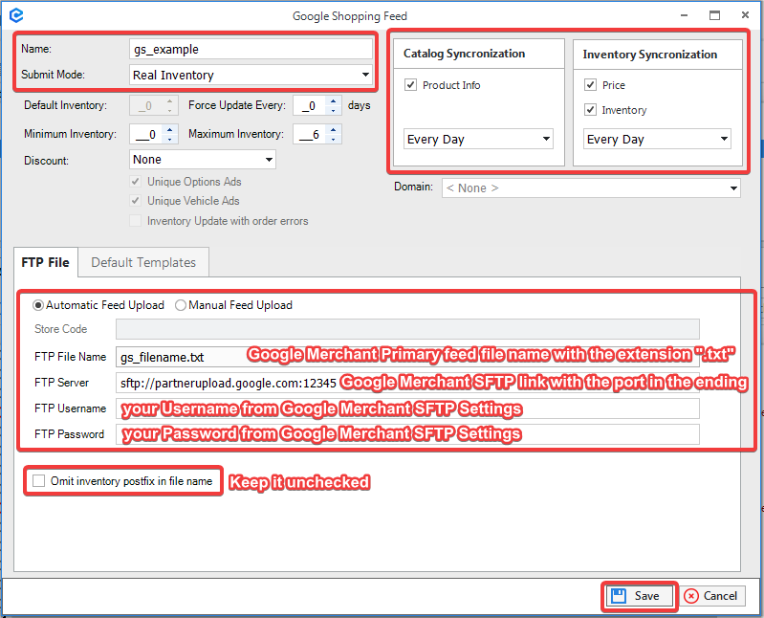
Task: Open the Discount dropdown
Action: (269, 160)
